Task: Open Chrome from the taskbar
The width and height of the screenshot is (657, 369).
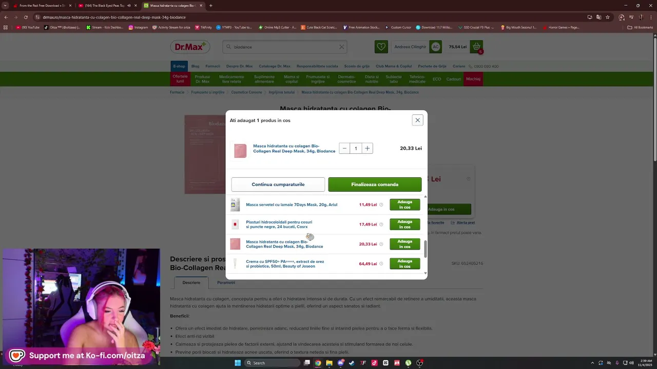Action: point(318,363)
